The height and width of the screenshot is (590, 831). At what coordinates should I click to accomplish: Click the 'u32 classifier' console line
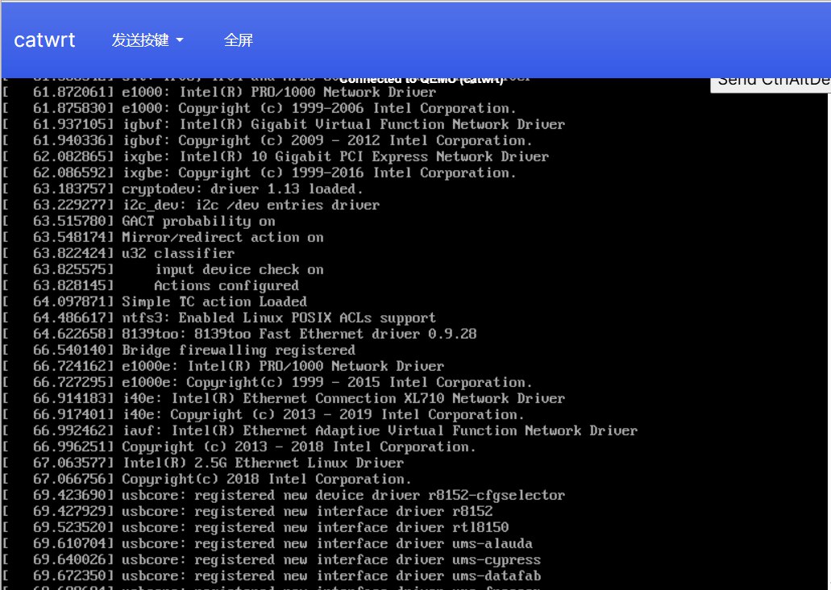pos(118,254)
